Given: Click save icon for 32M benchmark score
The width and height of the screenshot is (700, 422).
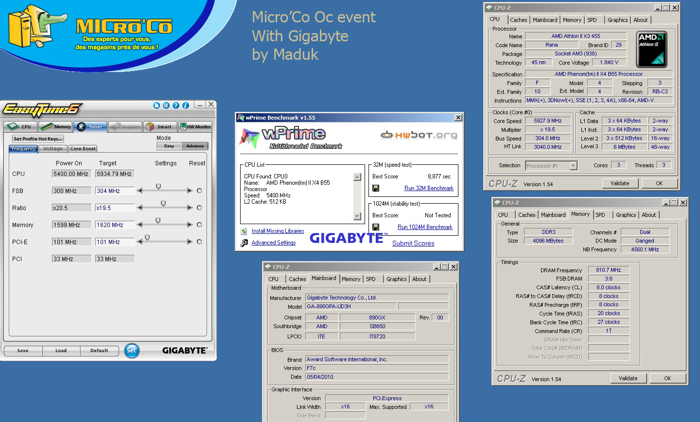Looking at the screenshot, I should 376,188.
